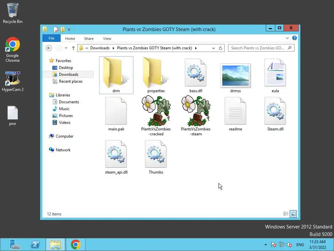Click the ENG language indicator

pos(300,244)
